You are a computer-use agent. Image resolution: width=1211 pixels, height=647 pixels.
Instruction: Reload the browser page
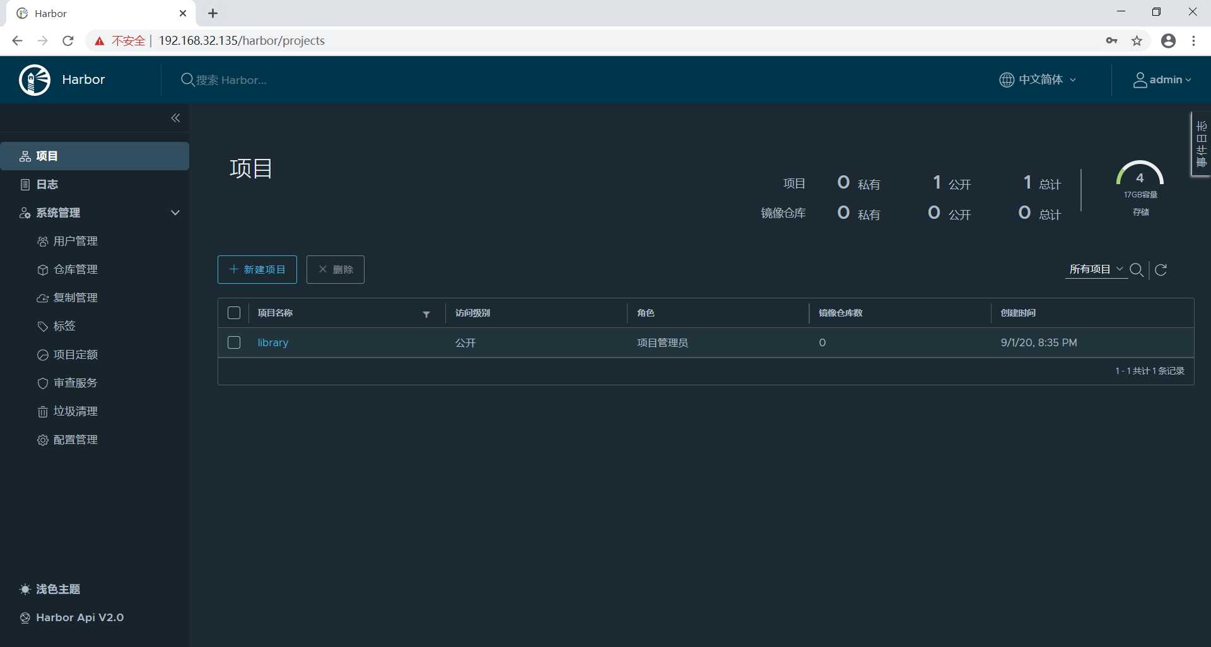(x=68, y=41)
